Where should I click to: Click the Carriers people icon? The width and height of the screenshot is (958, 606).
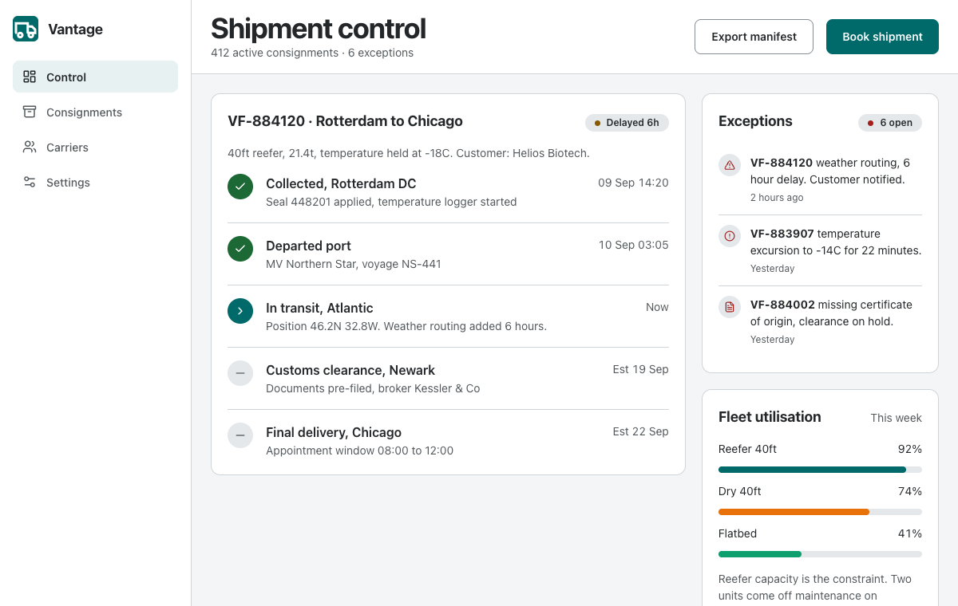pos(30,147)
